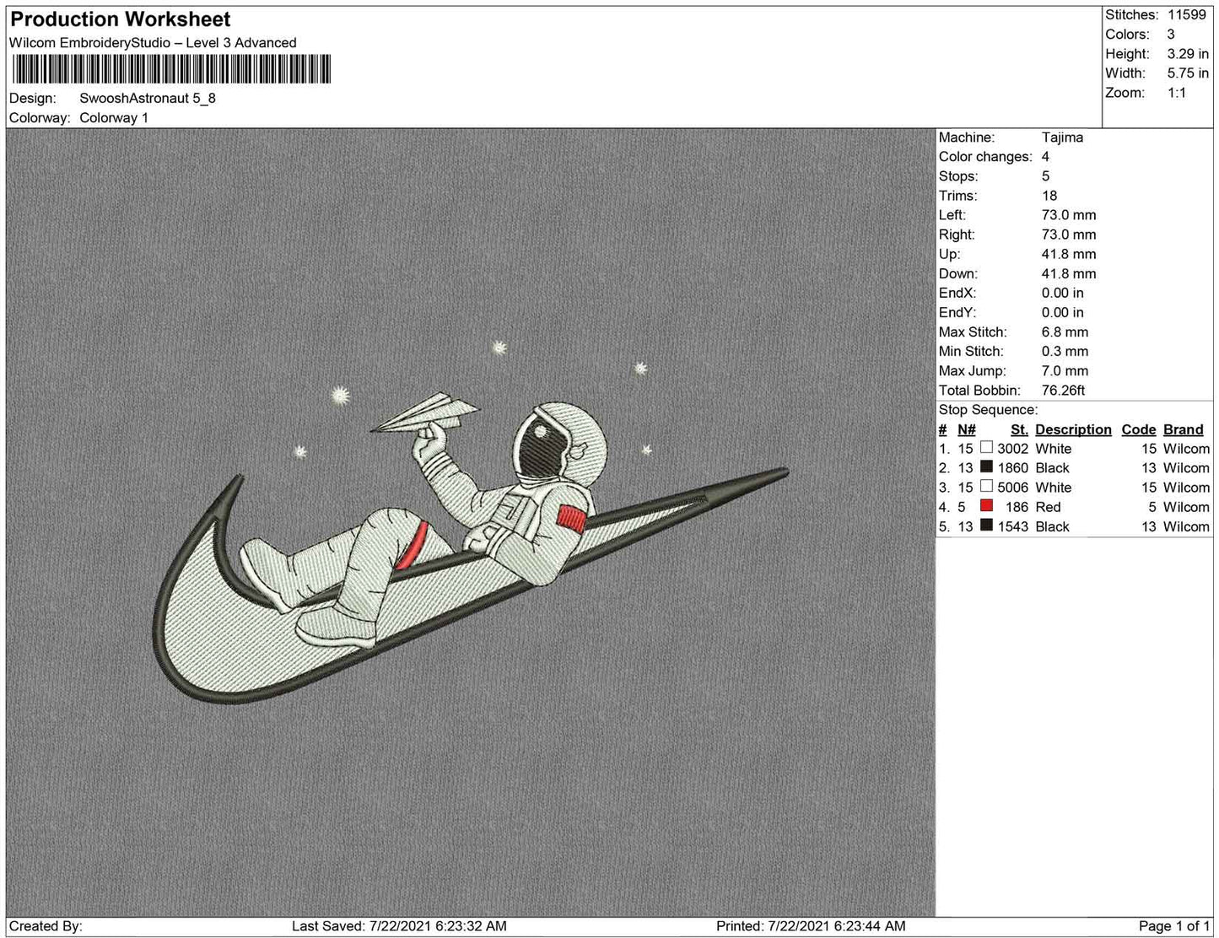Click the red swatch for thread 186

point(986,506)
